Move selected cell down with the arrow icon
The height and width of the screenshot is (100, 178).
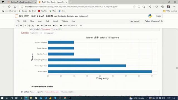point(42,26)
